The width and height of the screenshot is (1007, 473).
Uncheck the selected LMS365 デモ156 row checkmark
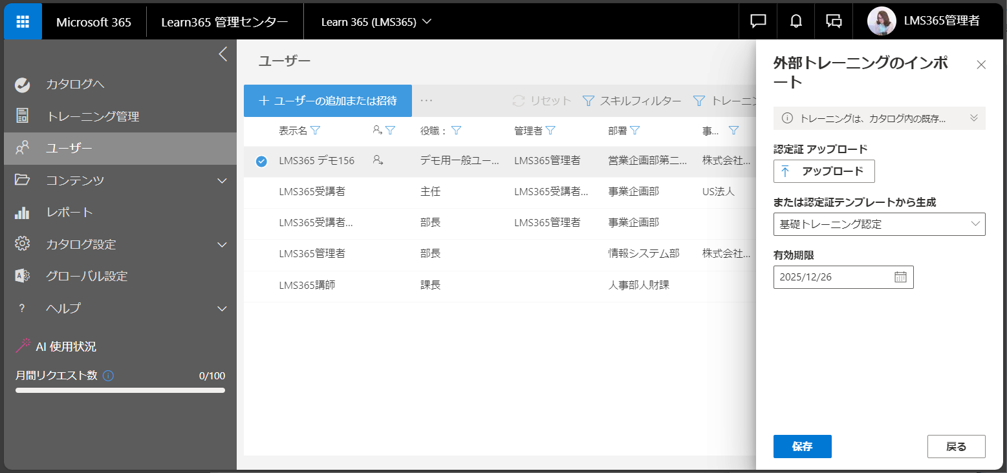click(261, 162)
